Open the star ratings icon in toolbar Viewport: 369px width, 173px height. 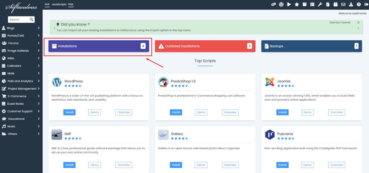coord(297,4)
